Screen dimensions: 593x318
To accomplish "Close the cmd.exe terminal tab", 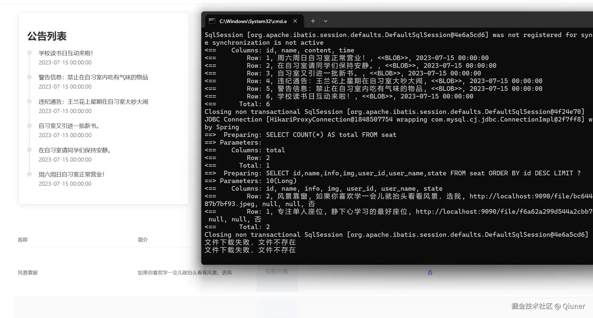I will click(x=295, y=21).
